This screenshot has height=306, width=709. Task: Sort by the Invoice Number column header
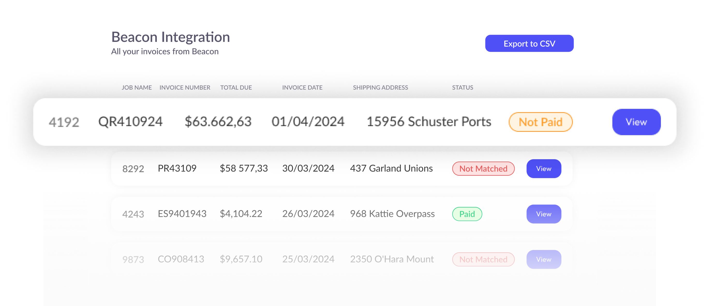point(185,87)
